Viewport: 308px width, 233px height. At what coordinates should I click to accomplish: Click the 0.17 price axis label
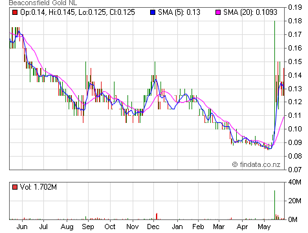(295, 34)
